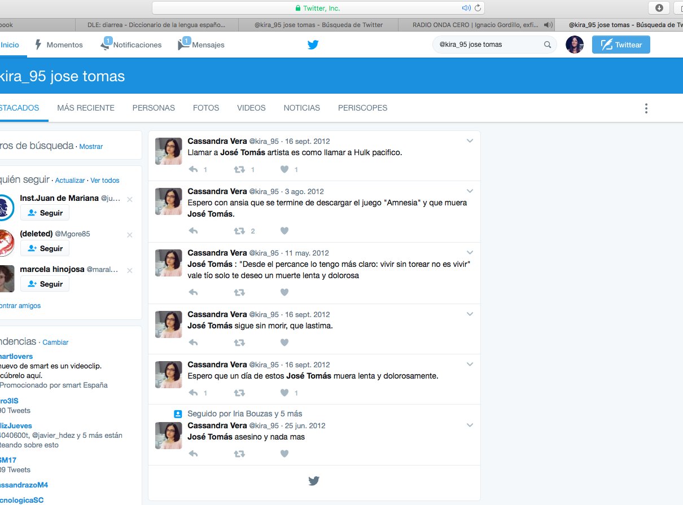The width and height of the screenshot is (683, 505).
Task: Retweet the 'muera lenta y dolorosamente' tweet
Action: pos(239,393)
